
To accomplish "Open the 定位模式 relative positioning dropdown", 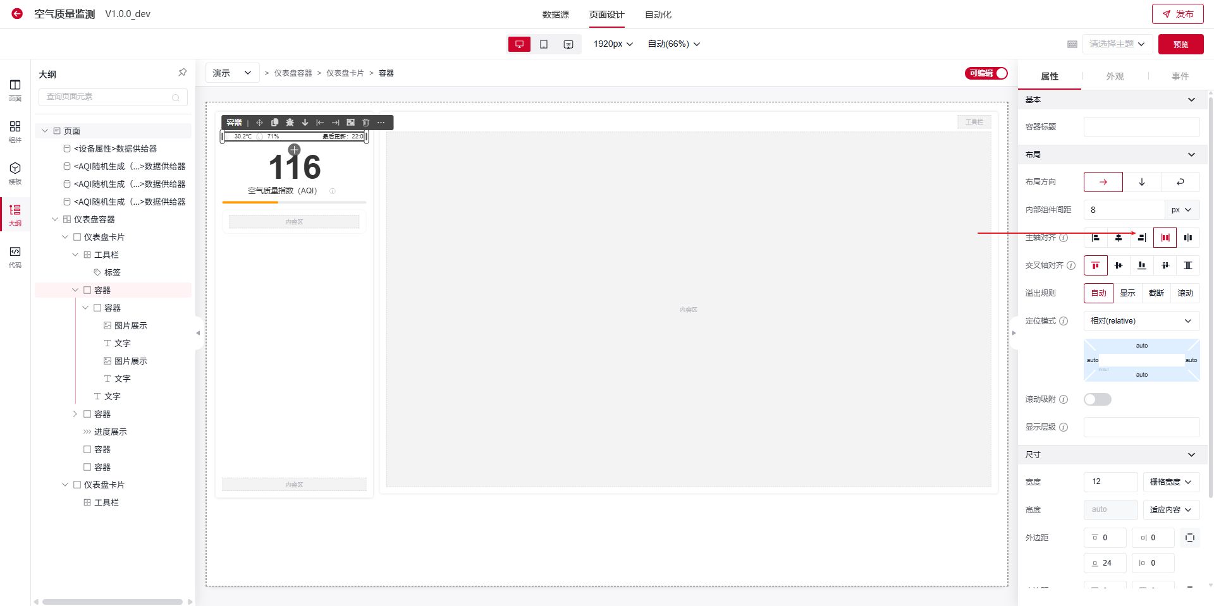I will tap(1141, 321).
